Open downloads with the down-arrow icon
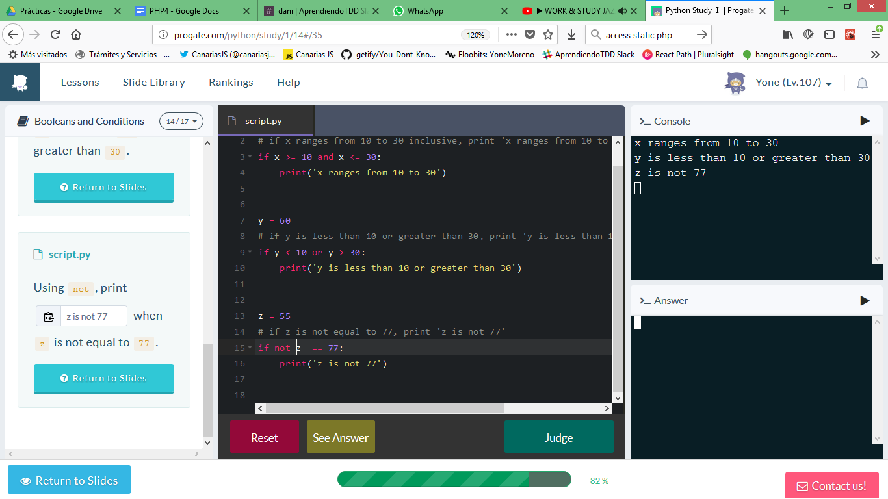The height and width of the screenshot is (499, 888). coord(571,35)
